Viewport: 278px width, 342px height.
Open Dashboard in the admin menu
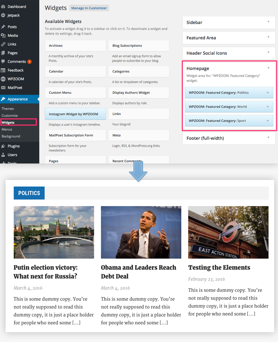(17, 7)
